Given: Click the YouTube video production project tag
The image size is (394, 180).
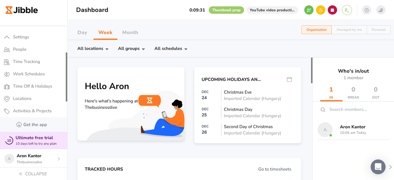Looking at the screenshot, I should point(272,10).
